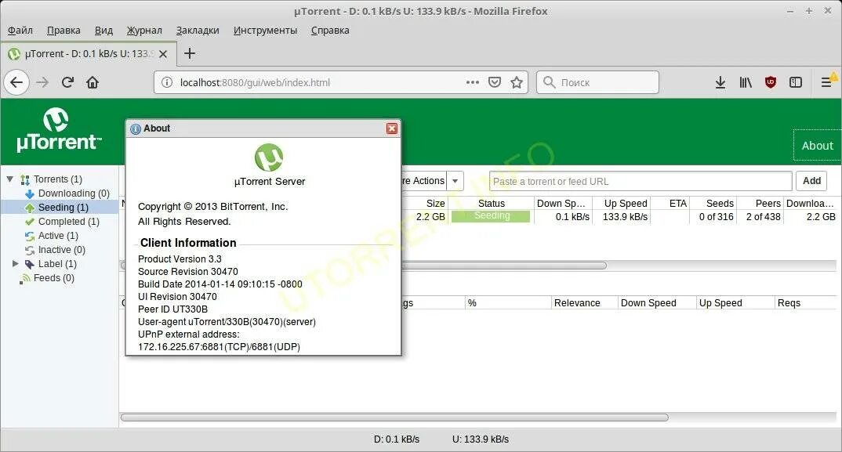Click the About button in header

pos(817,146)
